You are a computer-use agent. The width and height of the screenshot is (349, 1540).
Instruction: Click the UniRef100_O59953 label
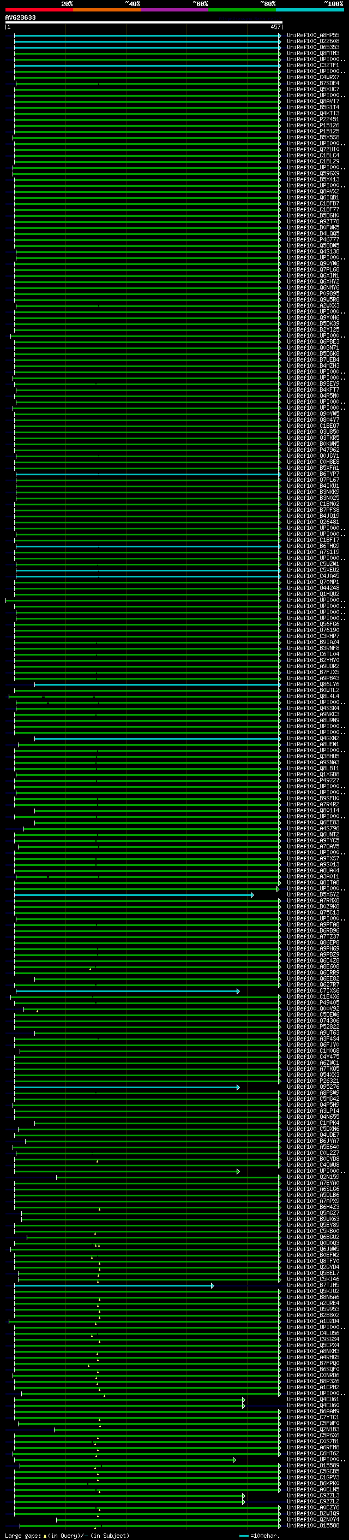313,1308
